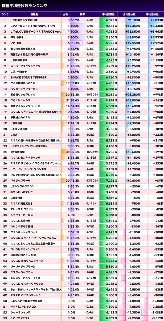Click the 1台設置機種 row name
This screenshot has height=321, width=164.
point(18,152)
